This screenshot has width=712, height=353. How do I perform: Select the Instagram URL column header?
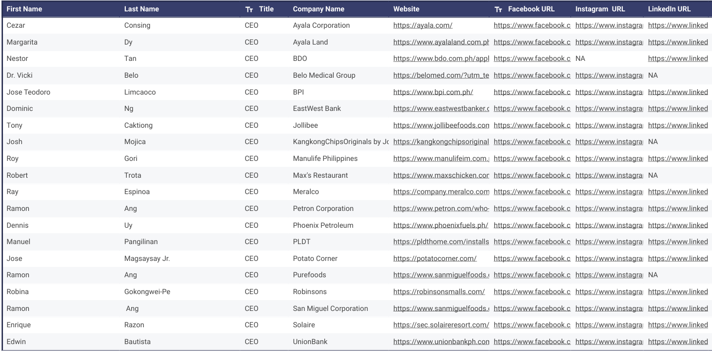(600, 9)
